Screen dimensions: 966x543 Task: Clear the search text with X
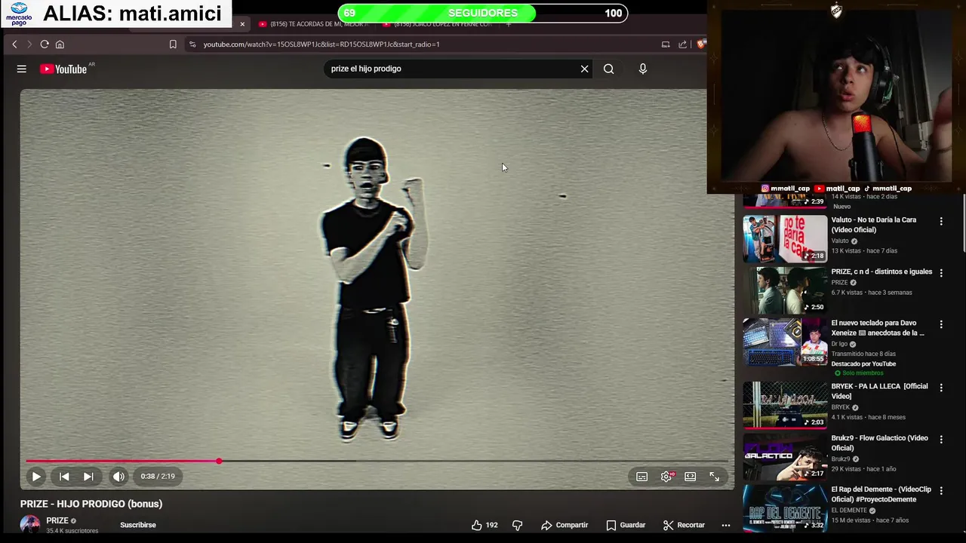coord(584,69)
